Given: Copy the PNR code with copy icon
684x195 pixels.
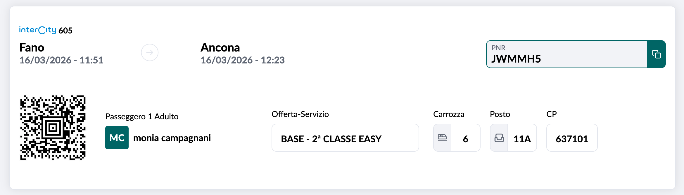Looking at the screenshot, I should [656, 54].
